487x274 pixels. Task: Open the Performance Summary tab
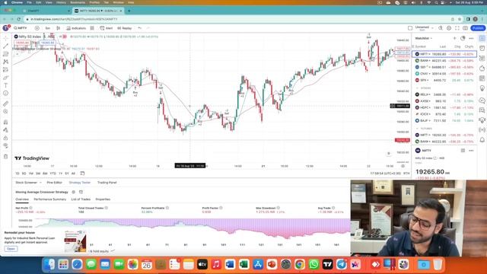tap(50, 199)
